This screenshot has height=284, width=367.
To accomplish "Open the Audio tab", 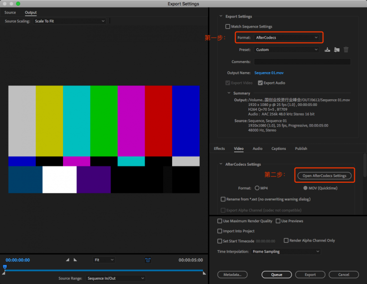I will pos(258,148).
